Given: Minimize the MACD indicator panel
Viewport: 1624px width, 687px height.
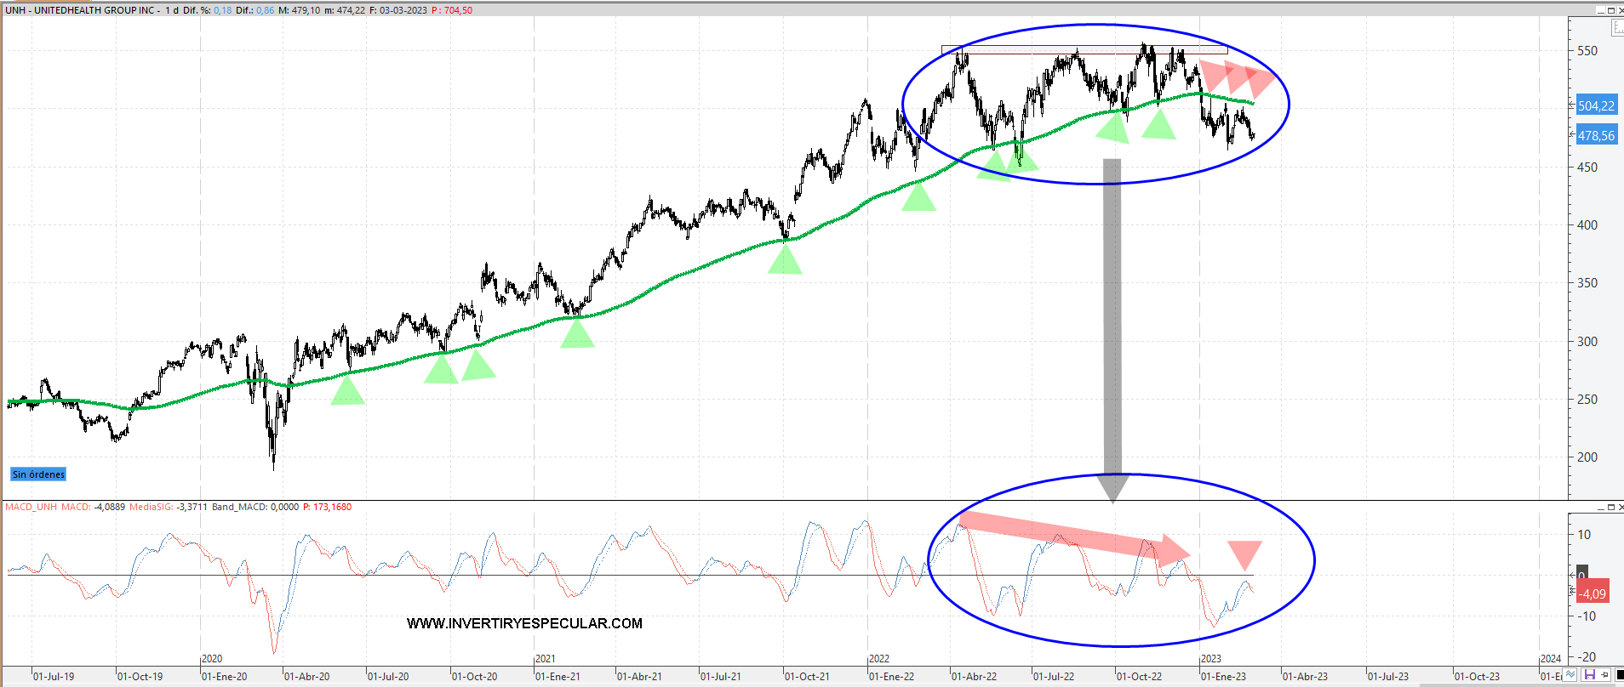Looking at the screenshot, I should (x=1600, y=507).
